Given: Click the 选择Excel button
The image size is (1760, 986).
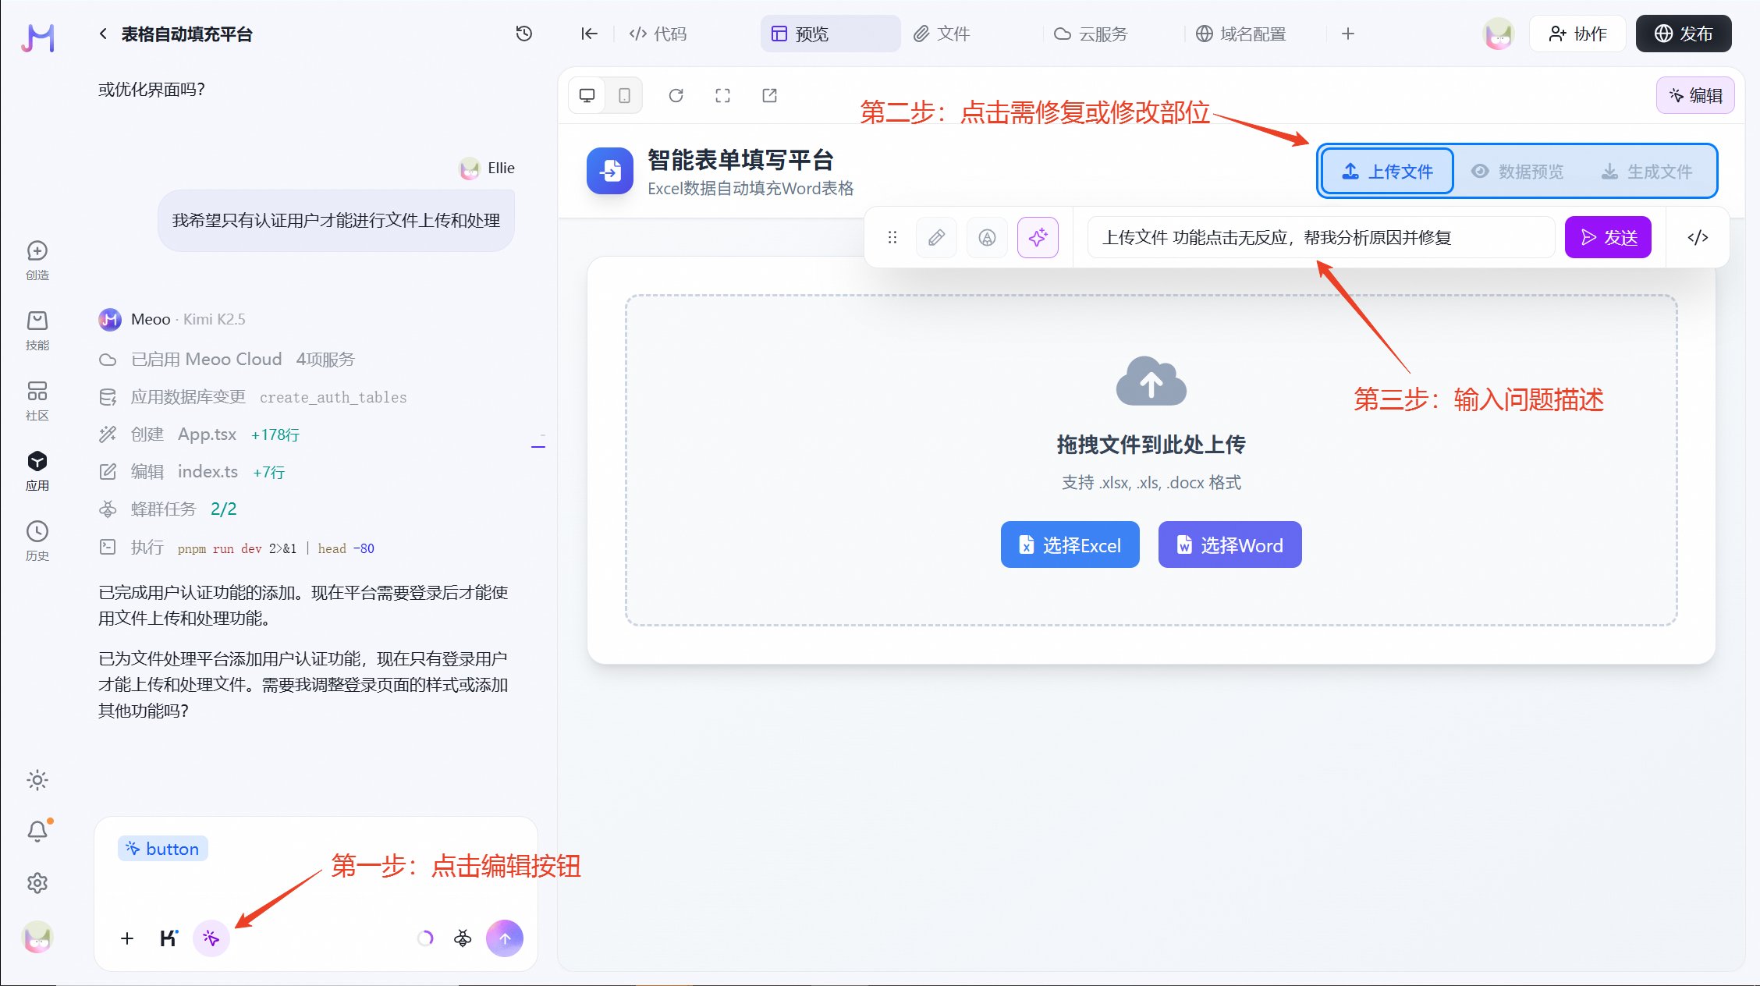Looking at the screenshot, I should (x=1070, y=544).
